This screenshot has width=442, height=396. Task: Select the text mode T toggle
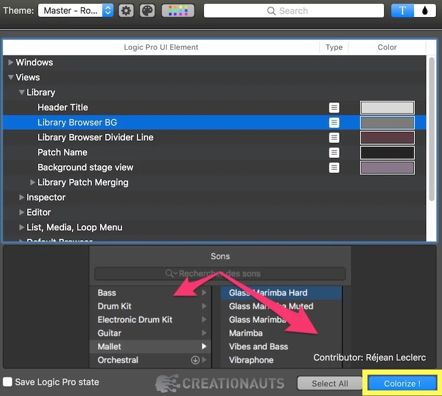pyautogui.click(x=402, y=11)
